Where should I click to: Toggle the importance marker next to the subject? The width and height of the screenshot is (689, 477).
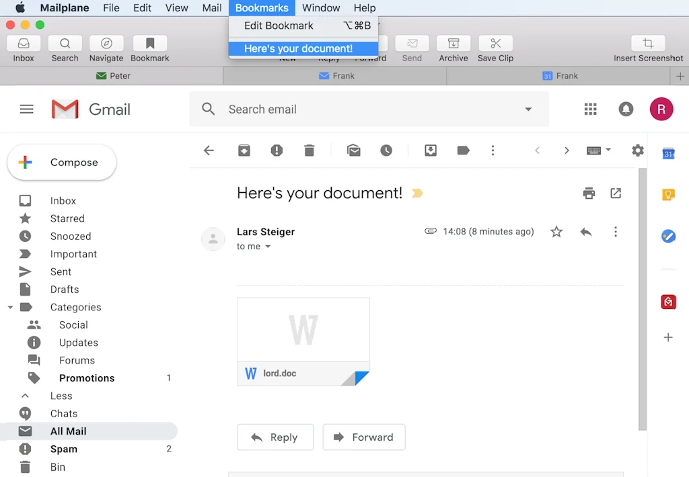coord(416,193)
